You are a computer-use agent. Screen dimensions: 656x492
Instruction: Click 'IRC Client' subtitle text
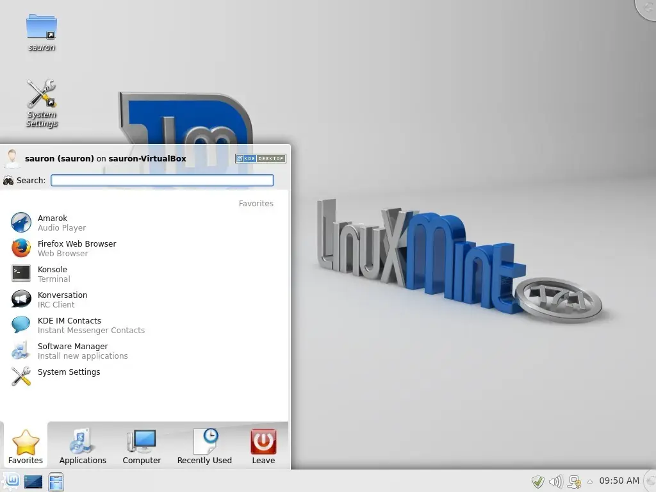pyautogui.click(x=56, y=304)
